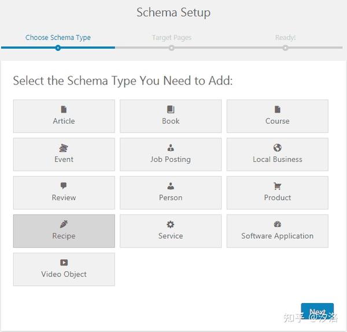Select the Software Application schema type
Viewport: 347px width, 332px height.
coord(277,231)
